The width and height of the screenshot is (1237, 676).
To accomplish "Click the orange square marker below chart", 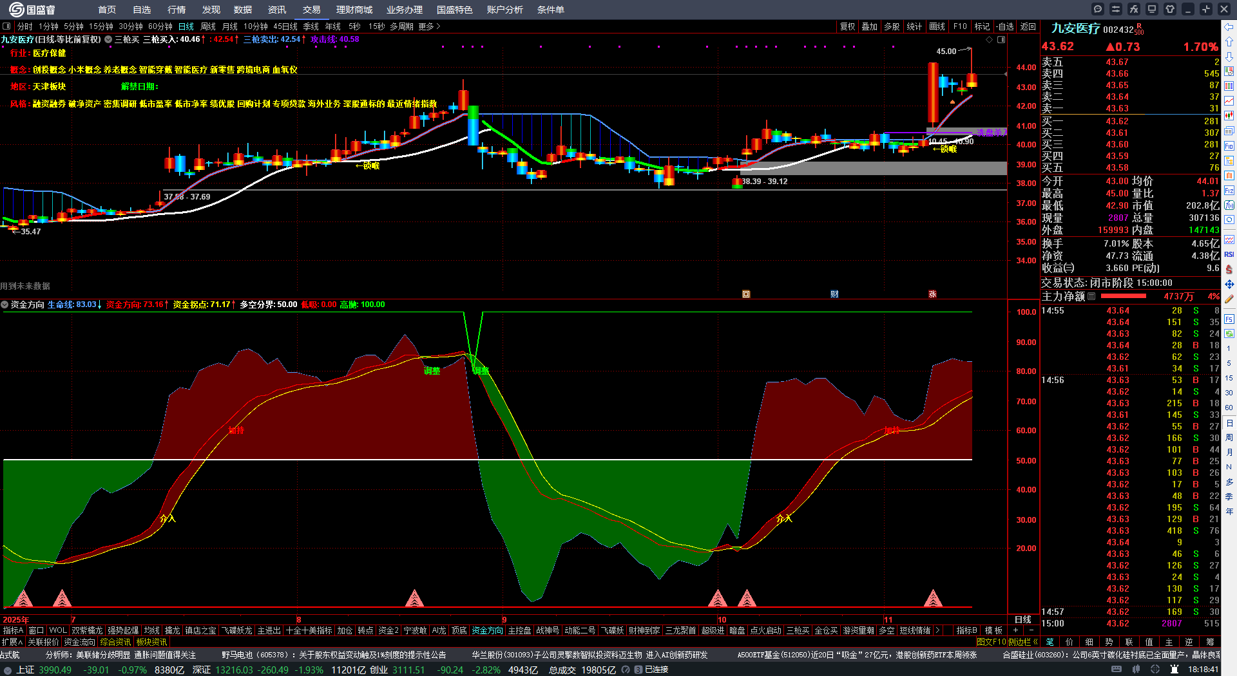I will coord(746,294).
